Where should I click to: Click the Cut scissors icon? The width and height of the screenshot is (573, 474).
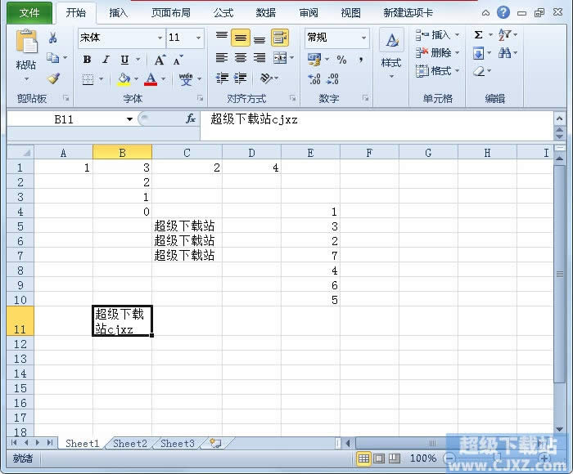click(53, 38)
